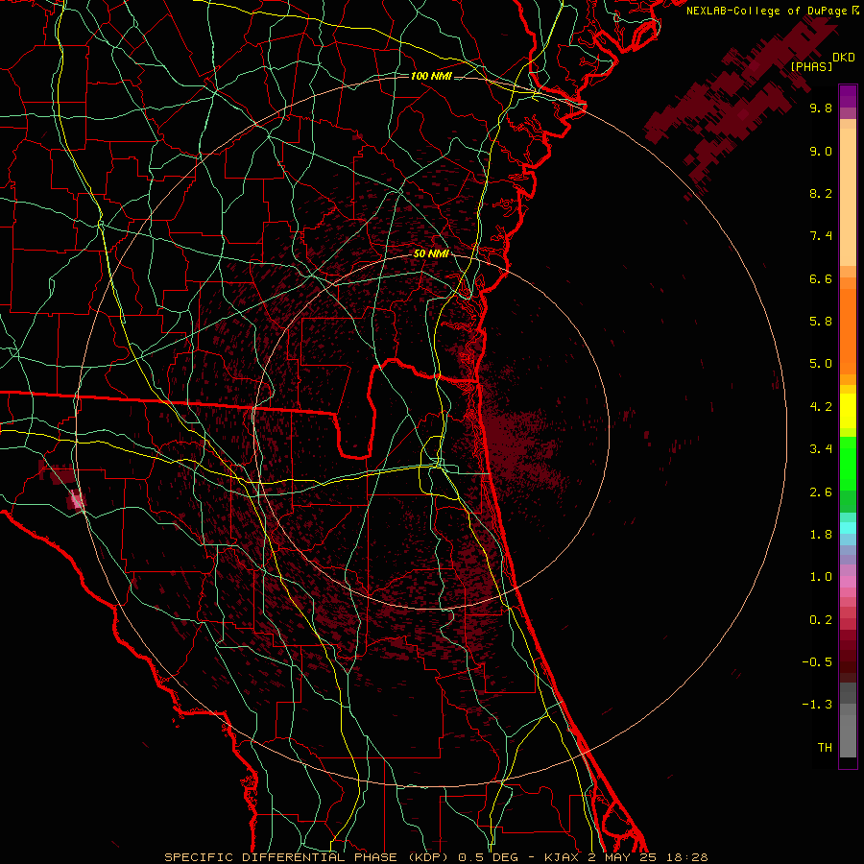The height and width of the screenshot is (864, 864).
Task: Click the 1.8 scale value
Action: 821,535
